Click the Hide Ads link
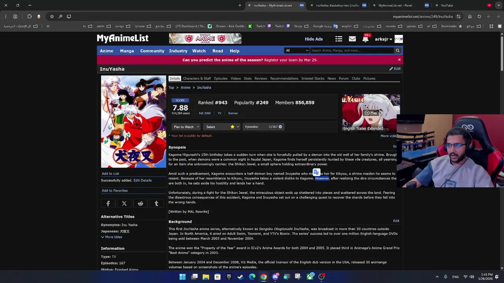 tap(314, 39)
